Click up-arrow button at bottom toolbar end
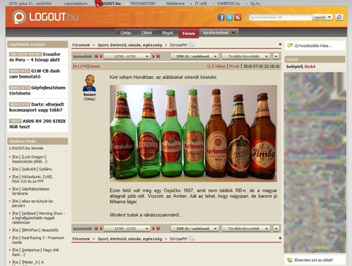Viewport: 352px width, 266px height. pos(276,229)
